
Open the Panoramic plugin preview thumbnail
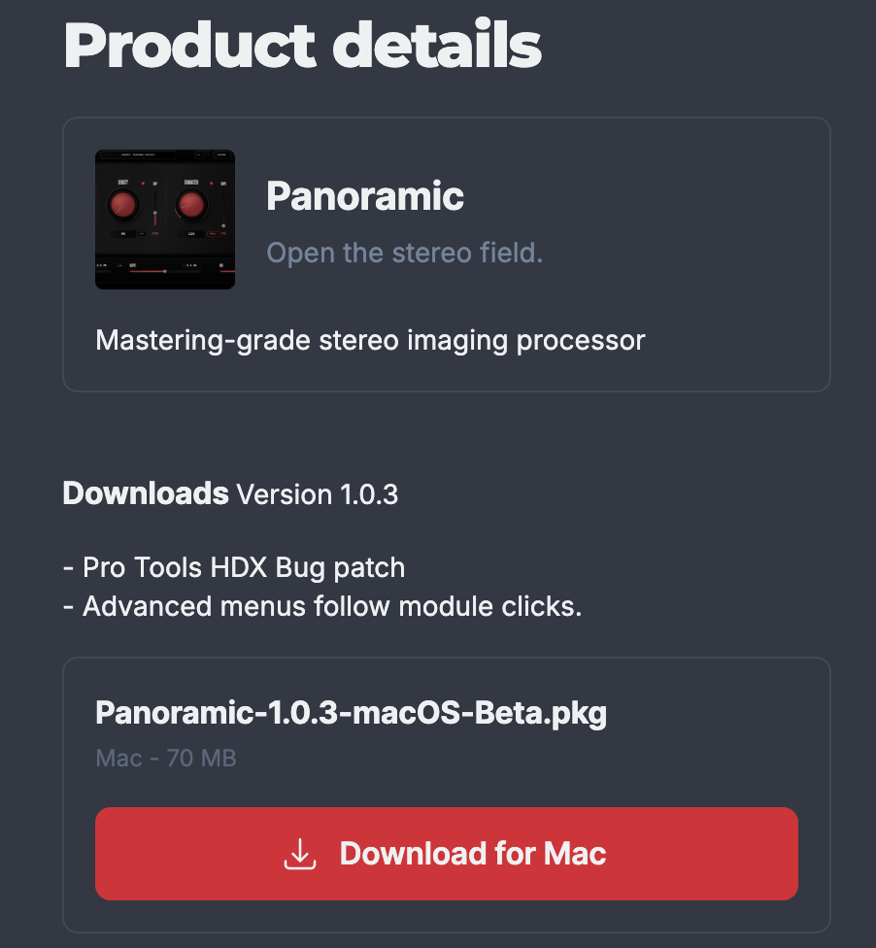pyautogui.click(x=165, y=220)
